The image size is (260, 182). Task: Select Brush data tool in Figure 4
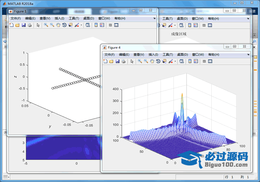click(171, 61)
